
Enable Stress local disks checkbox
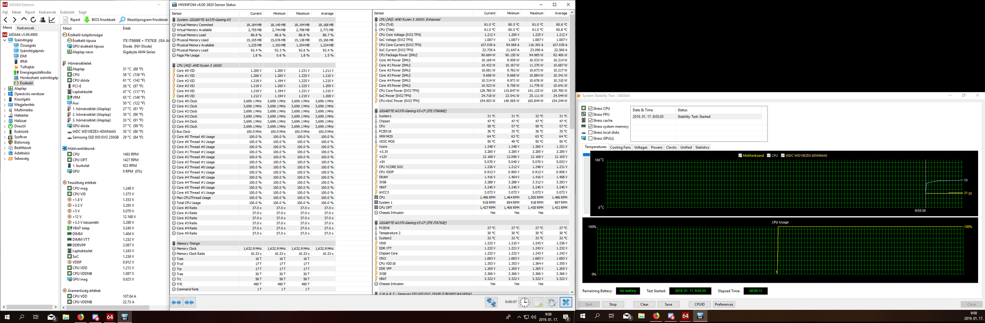[x=590, y=132]
